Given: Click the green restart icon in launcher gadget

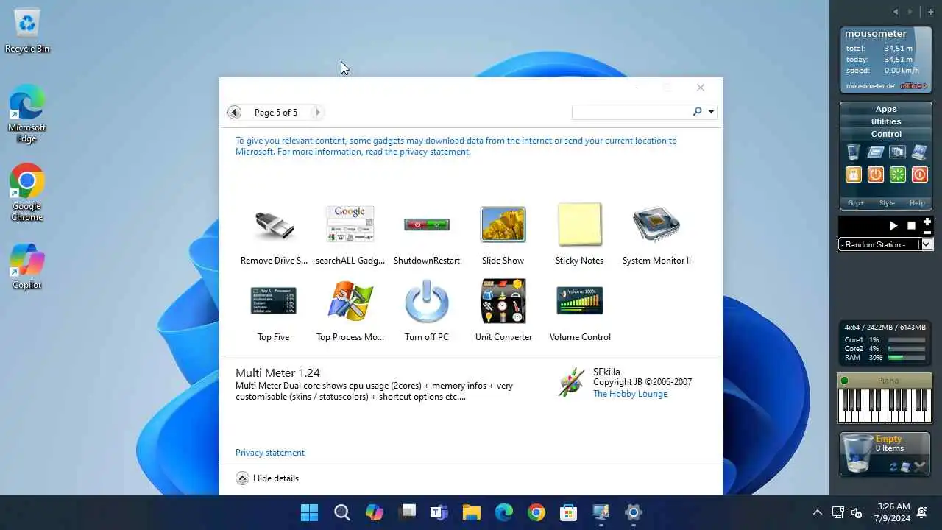Looking at the screenshot, I should pos(897,174).
